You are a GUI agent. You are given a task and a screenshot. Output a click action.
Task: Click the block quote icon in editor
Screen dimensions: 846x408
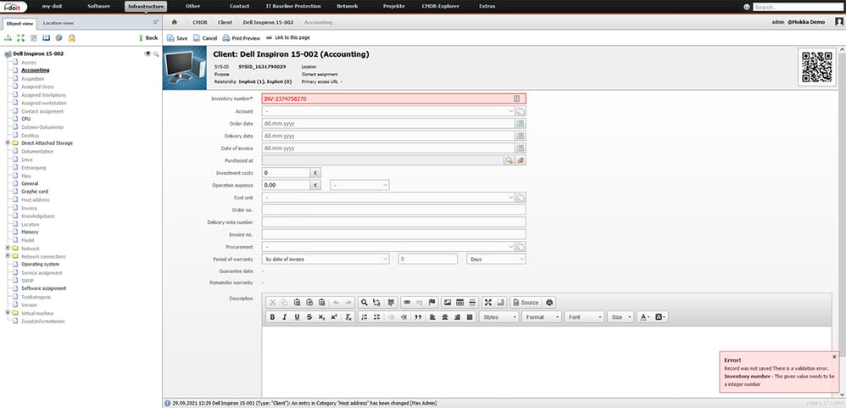click(x=418, y=316)
